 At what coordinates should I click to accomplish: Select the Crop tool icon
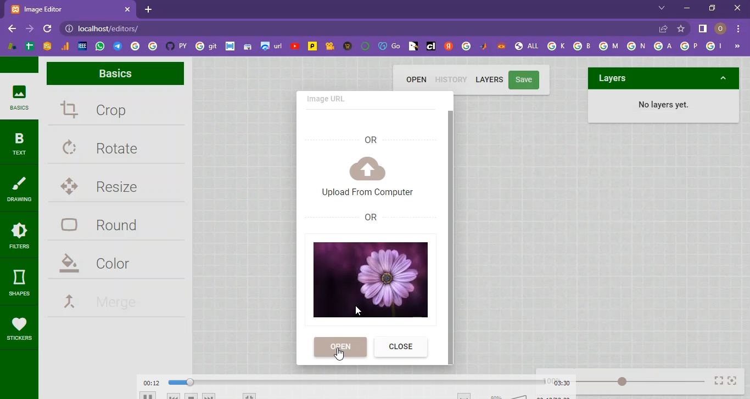[69, 110]
